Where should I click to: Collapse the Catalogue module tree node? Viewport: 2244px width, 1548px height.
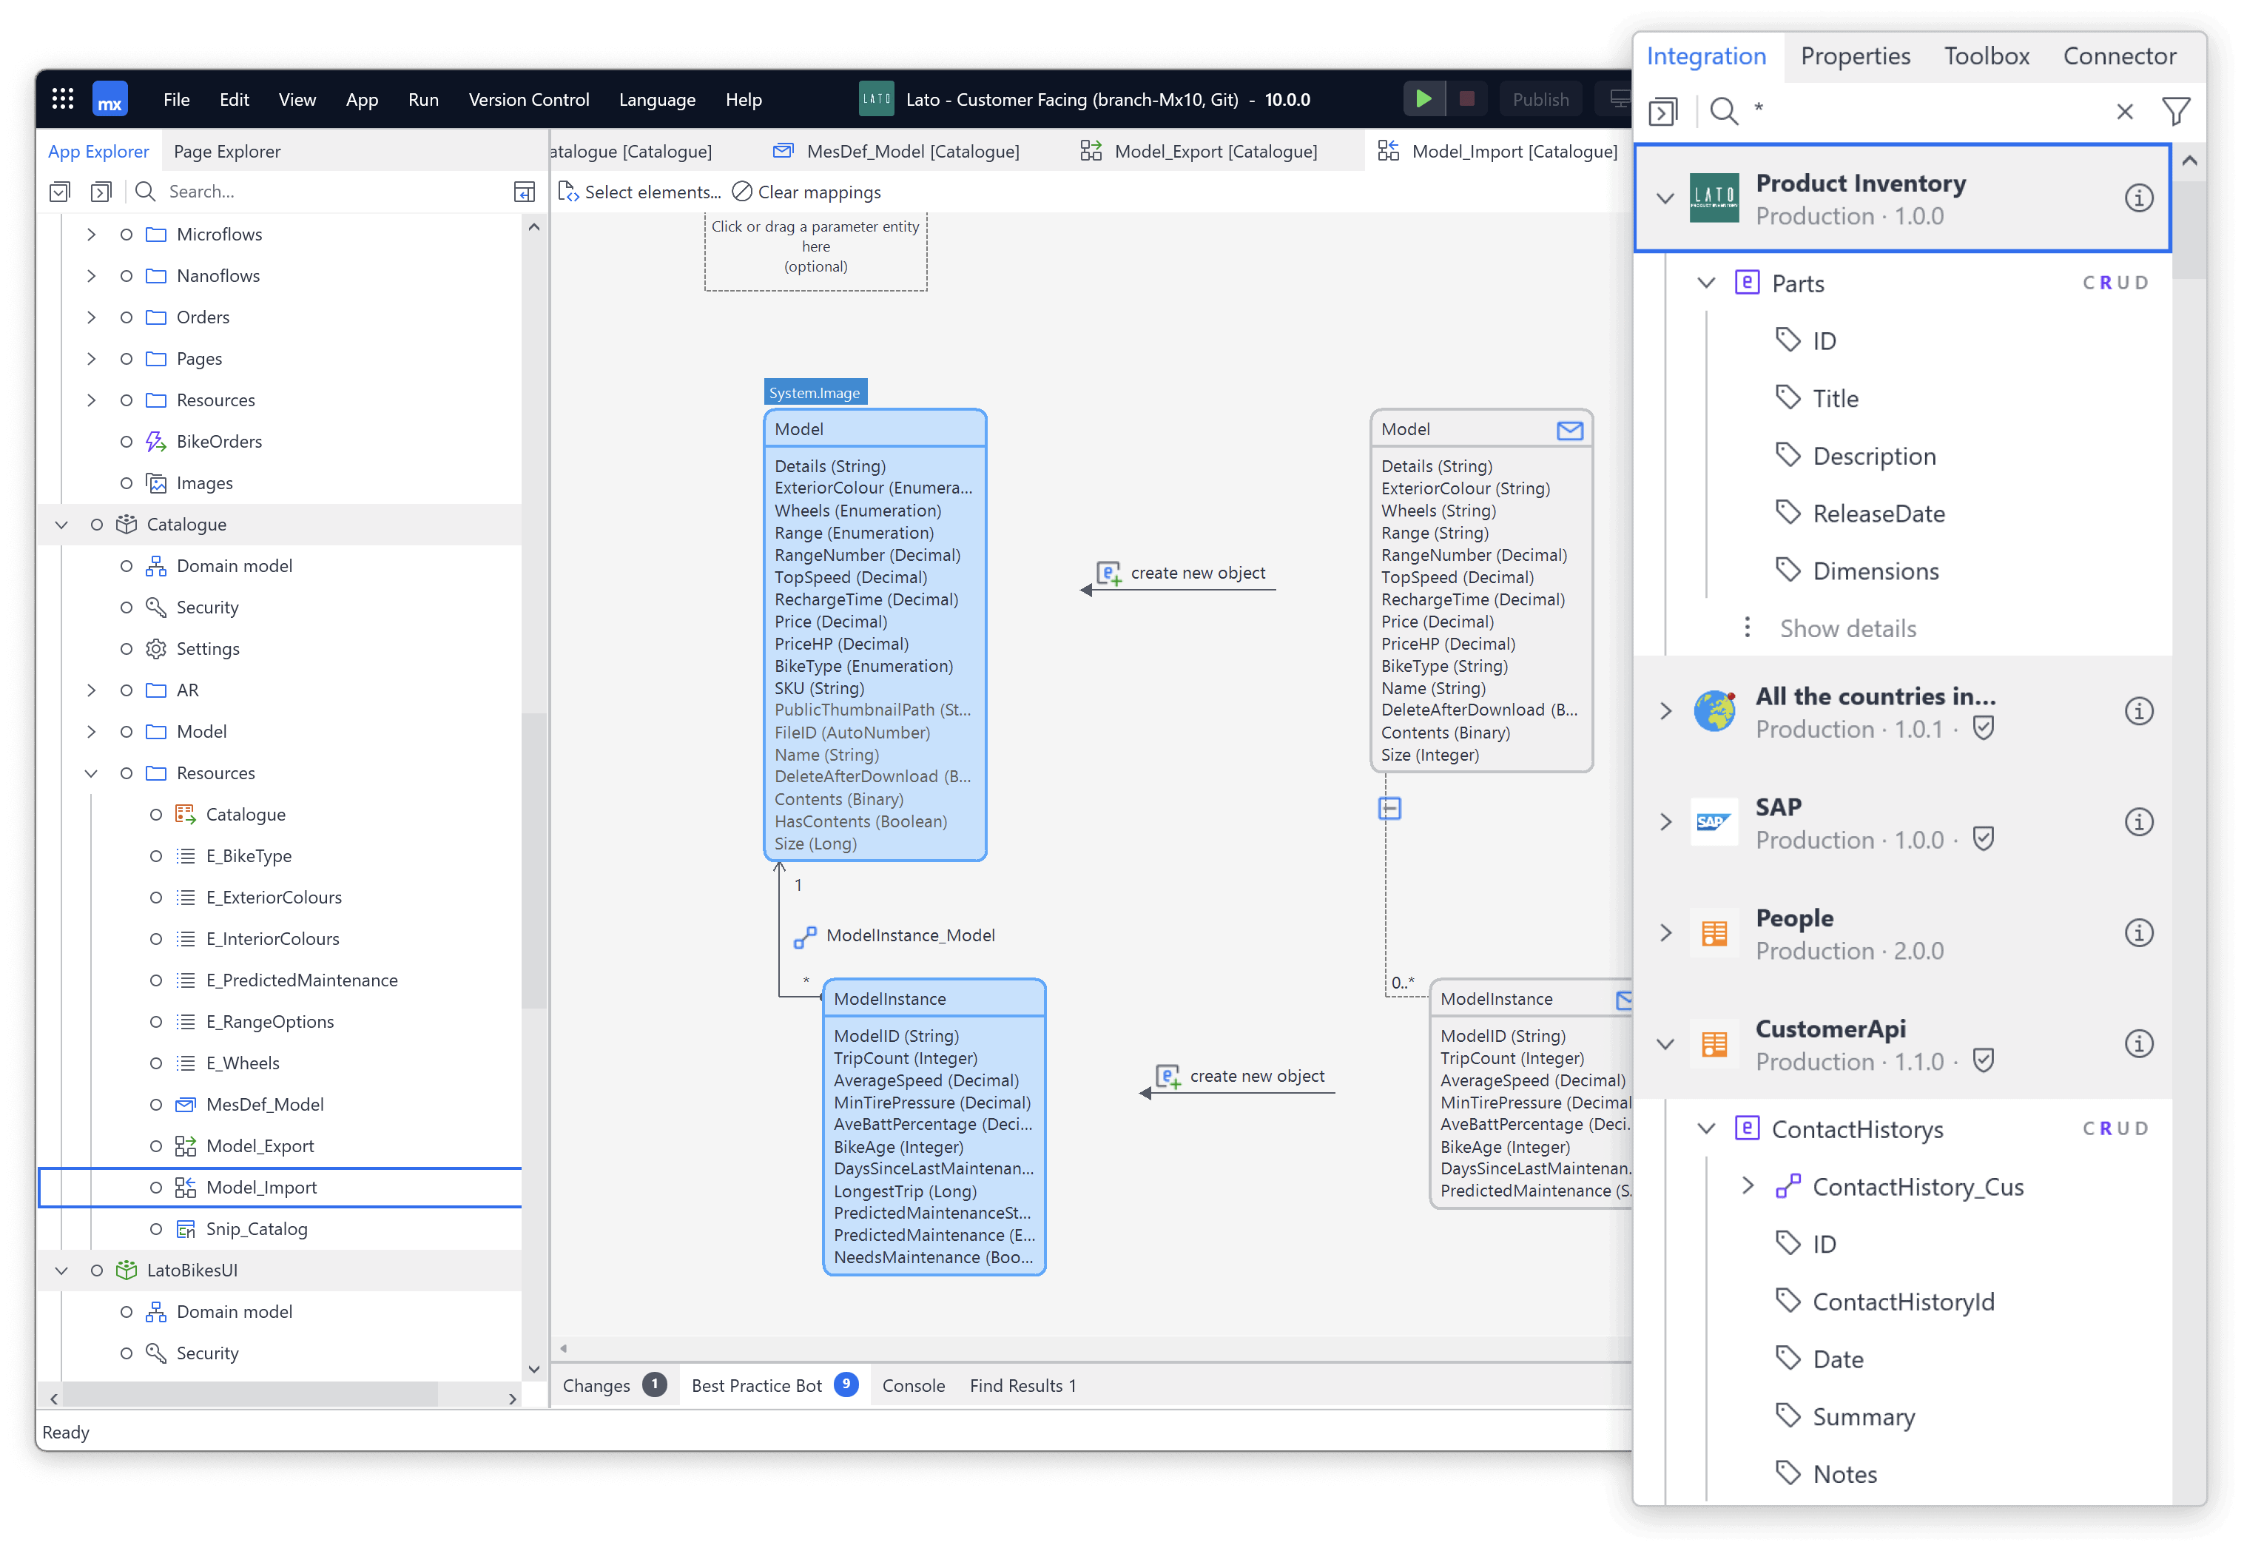click(x=62, y=525)
